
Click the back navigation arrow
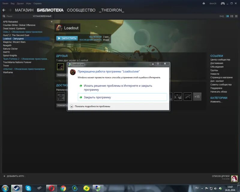tap(4, 10)
